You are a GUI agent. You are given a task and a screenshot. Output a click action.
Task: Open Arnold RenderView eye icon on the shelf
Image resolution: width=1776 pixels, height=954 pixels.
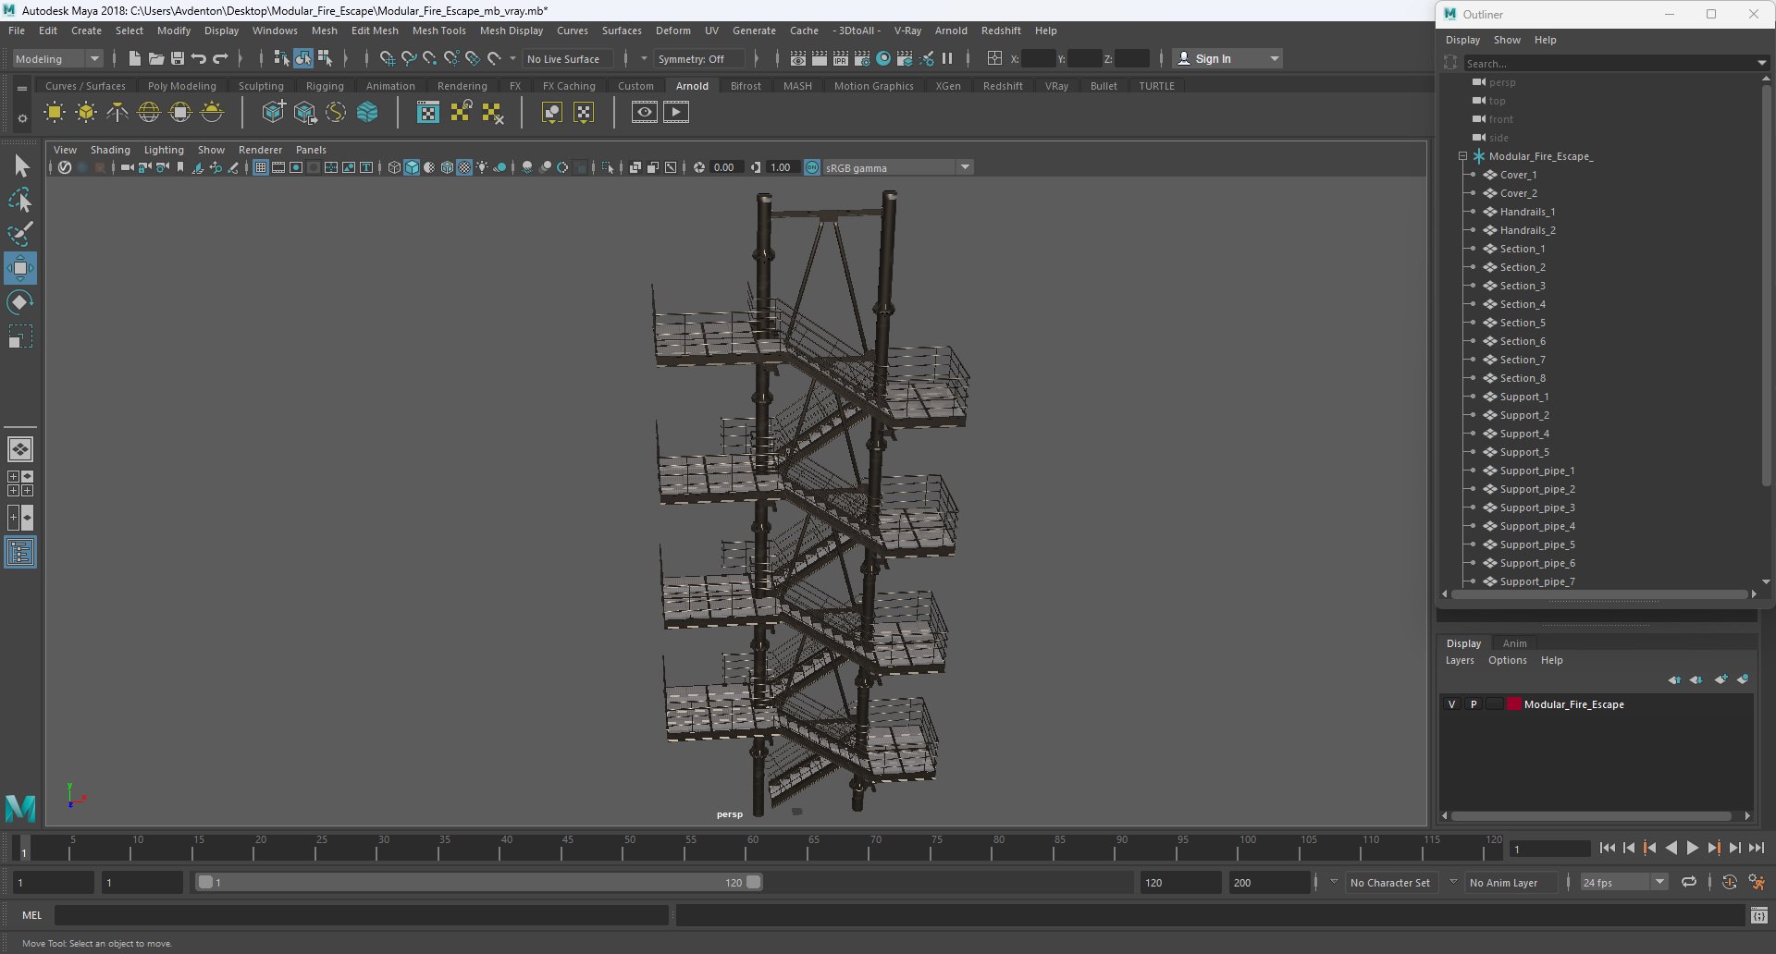[645, 113]
